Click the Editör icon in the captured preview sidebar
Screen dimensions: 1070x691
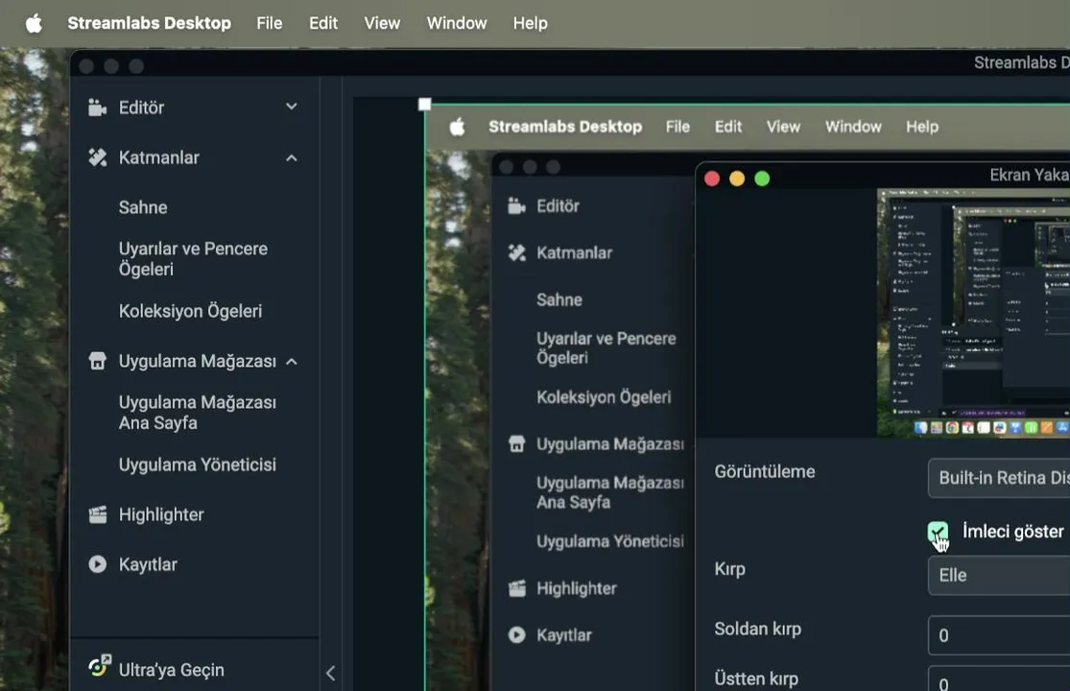click(516, 205)
